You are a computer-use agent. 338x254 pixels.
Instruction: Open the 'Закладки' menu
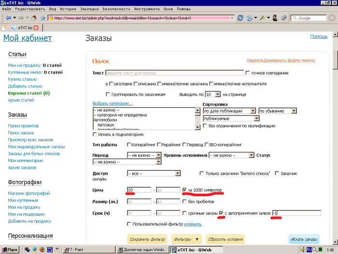tap(90, 9)
